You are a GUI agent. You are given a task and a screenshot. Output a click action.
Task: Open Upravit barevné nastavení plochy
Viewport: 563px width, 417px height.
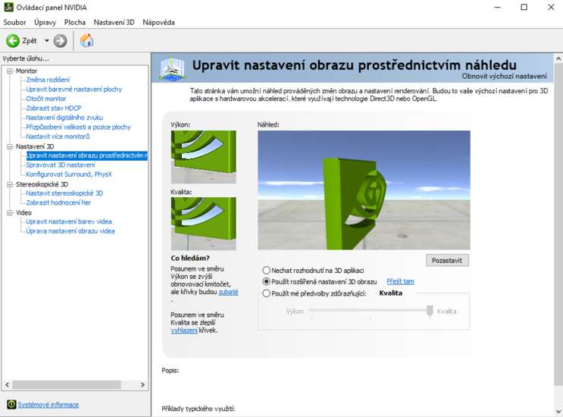click(x=74, y=89)
